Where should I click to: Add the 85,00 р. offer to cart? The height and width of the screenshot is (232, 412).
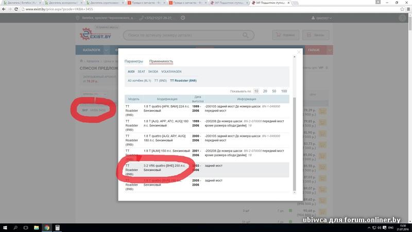pyautogui.click(x=322, y=156)
